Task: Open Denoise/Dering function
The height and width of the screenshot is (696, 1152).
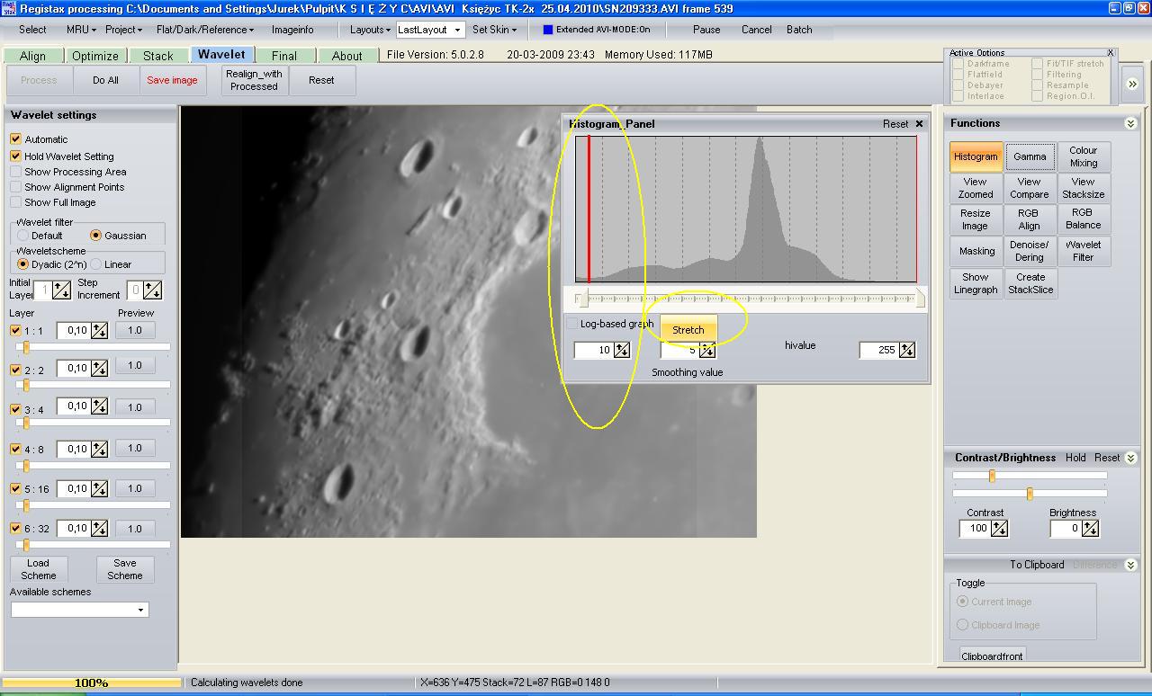Action: coord(1030,251)
